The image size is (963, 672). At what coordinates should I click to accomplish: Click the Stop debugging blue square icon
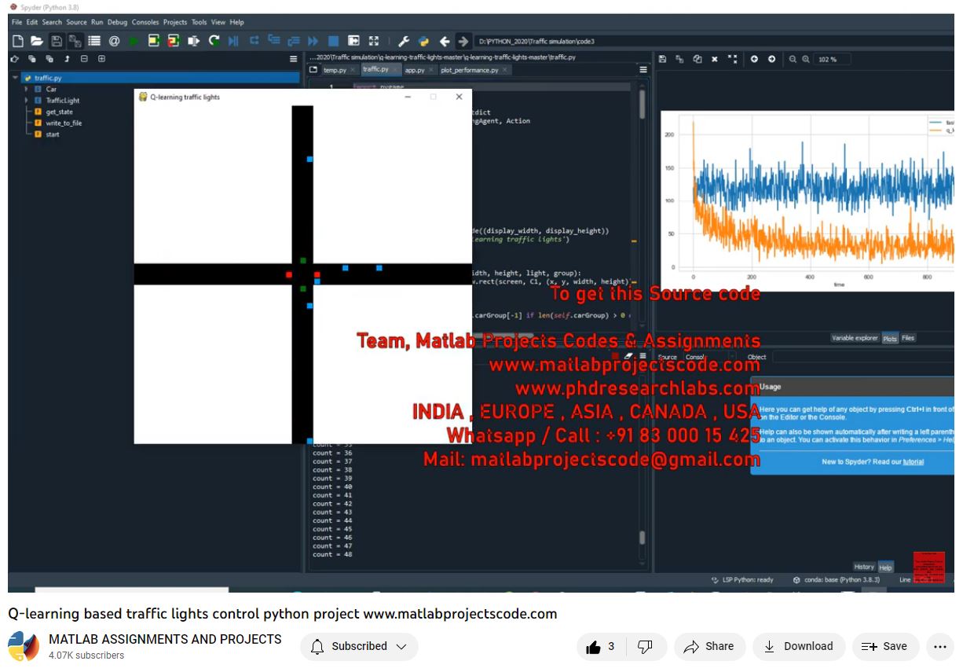pyautogui.click(x=333, y=41)
